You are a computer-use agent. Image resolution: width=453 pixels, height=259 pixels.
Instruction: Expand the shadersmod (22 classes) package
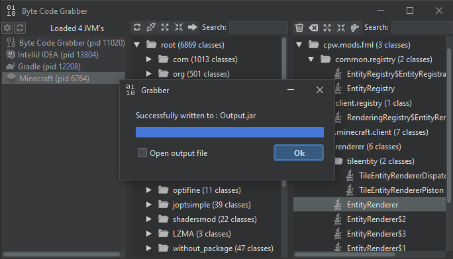point(149,219)
